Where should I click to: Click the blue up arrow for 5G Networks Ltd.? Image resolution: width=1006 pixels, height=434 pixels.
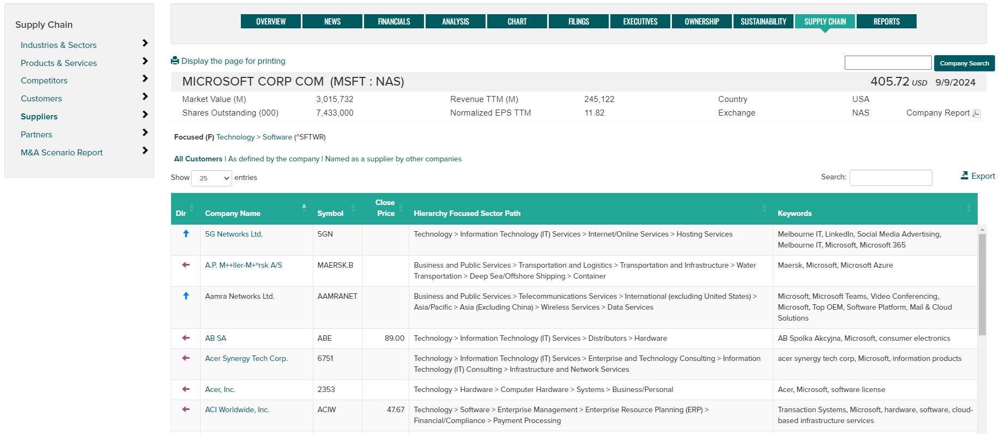pos(186,234)
